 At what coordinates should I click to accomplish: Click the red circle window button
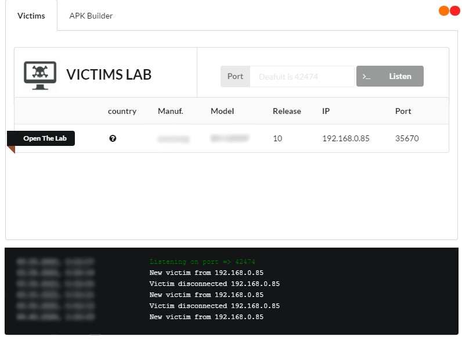[455, 11]
